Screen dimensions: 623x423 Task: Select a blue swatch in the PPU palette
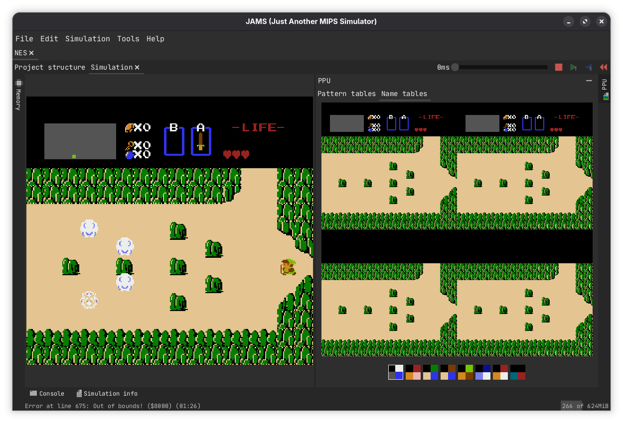[399, 376]
